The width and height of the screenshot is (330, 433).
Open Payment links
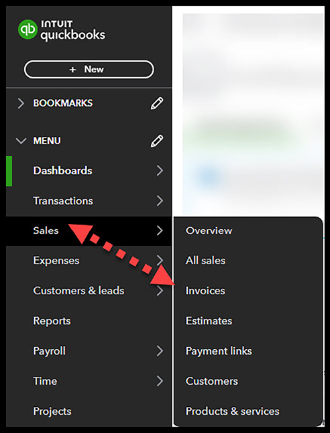(219, 351)
